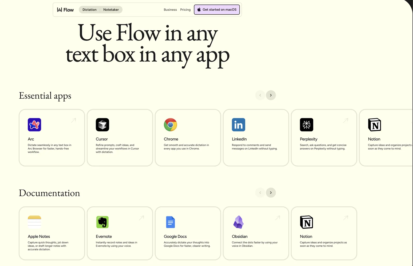
Task: Click Get started on macOS button
Action: point(217,10)
